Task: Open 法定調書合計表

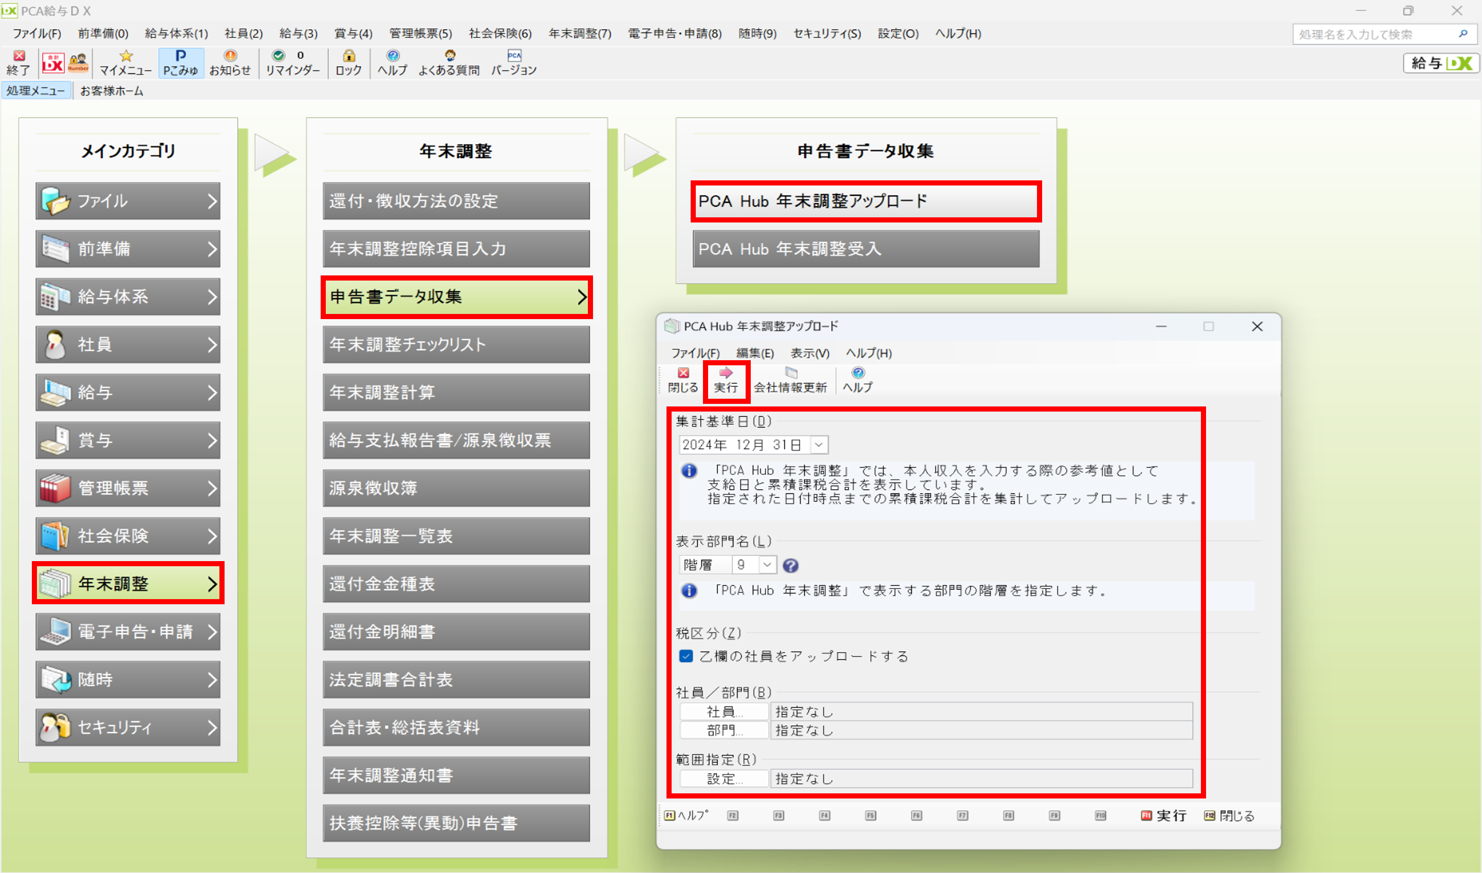Action: click(456, 679)
